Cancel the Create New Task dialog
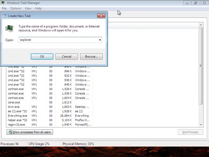The image size is (209, 157). (67, 57)
